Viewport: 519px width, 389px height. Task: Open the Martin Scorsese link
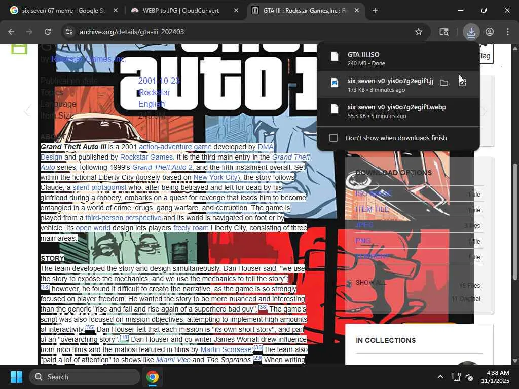tap(227, 349)
